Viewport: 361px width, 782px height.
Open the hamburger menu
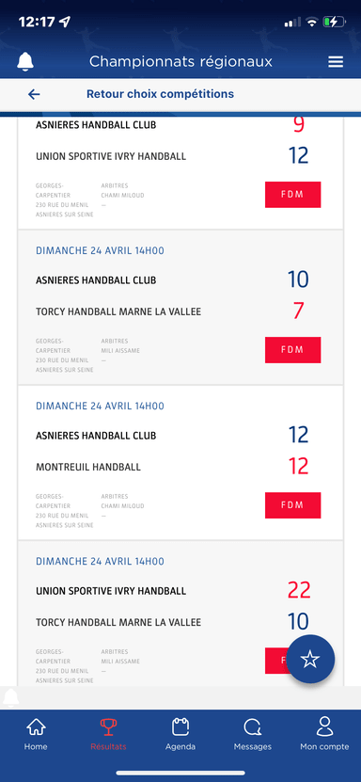click(336, 62)
